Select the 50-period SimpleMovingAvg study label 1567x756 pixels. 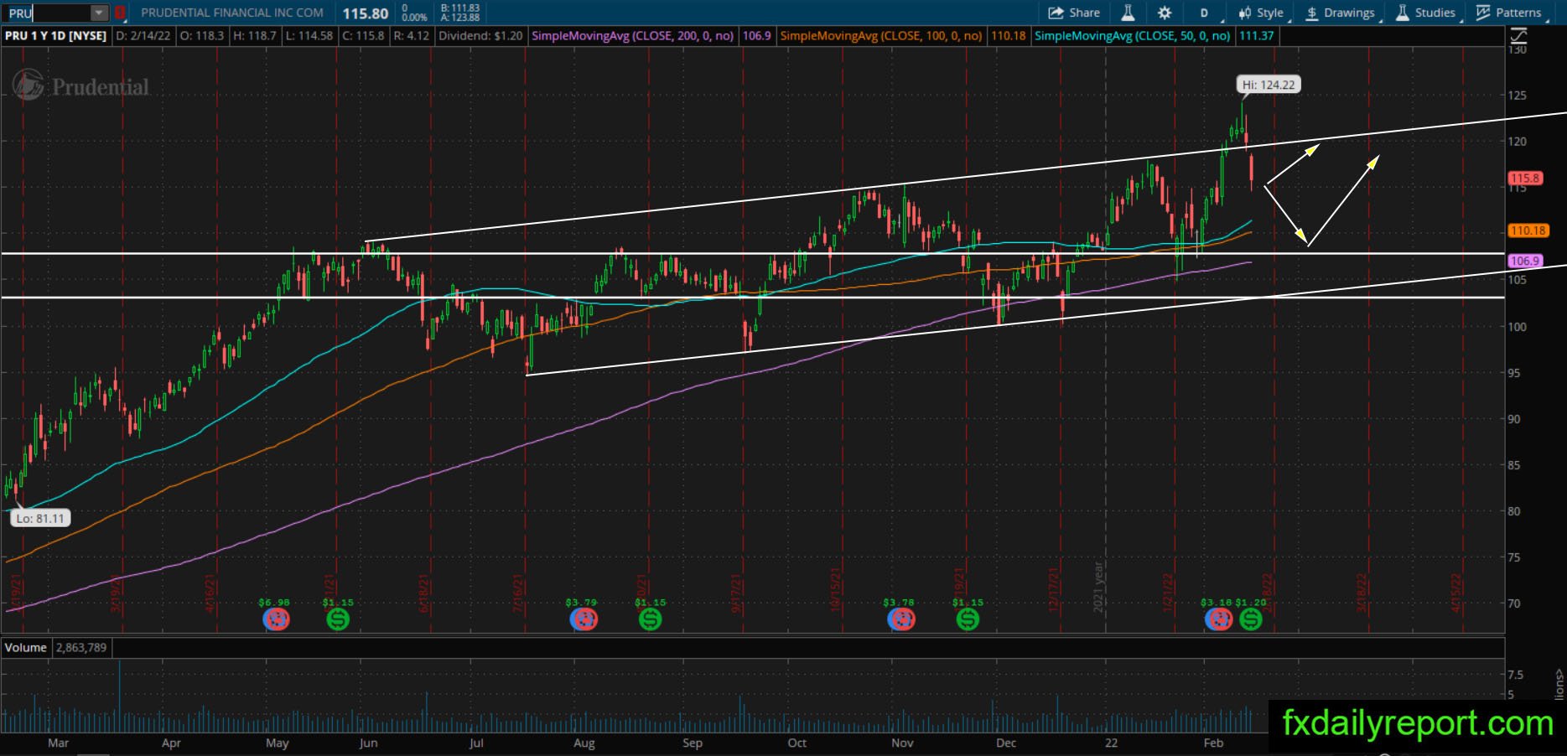coord(1133,36)
